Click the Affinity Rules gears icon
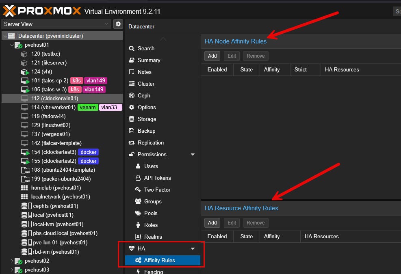 tap(138, 260)
